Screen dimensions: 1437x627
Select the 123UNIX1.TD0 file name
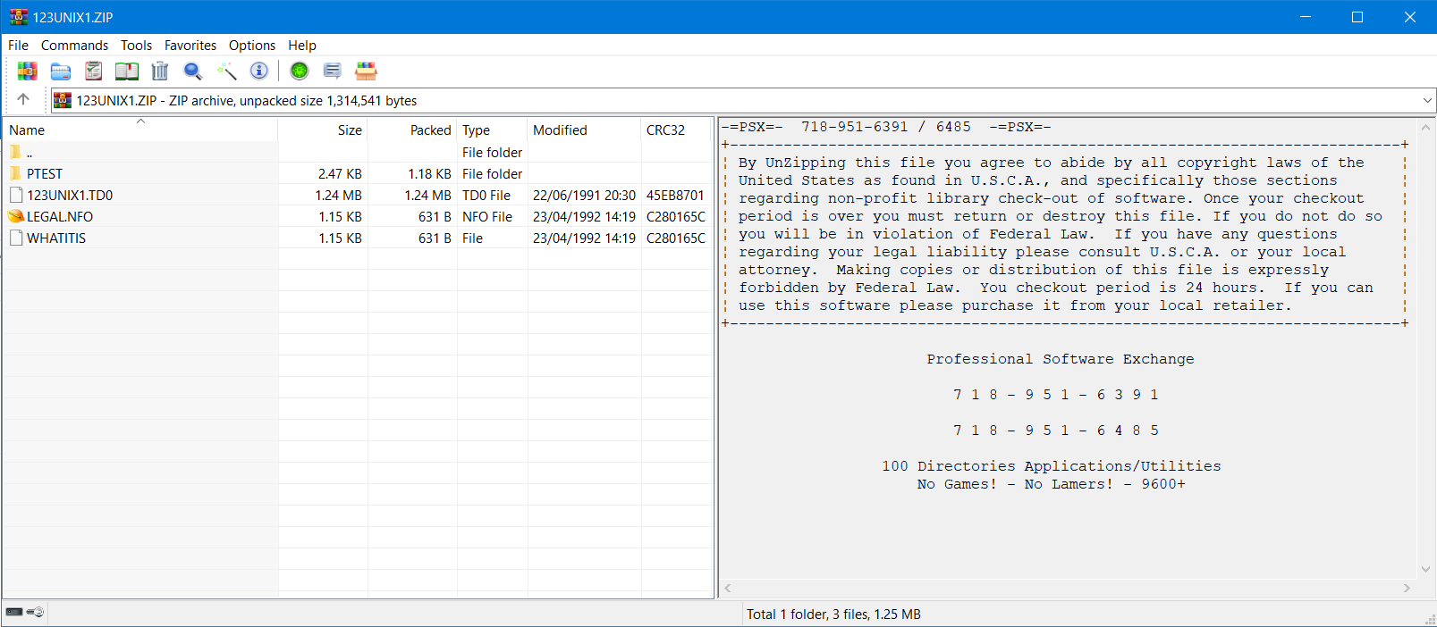(x=70, y=195)
